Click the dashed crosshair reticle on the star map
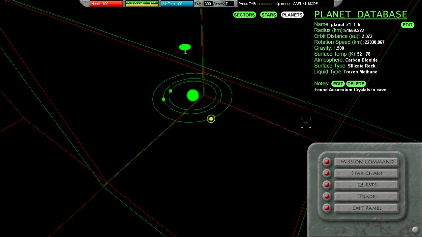 click(306, 122)
